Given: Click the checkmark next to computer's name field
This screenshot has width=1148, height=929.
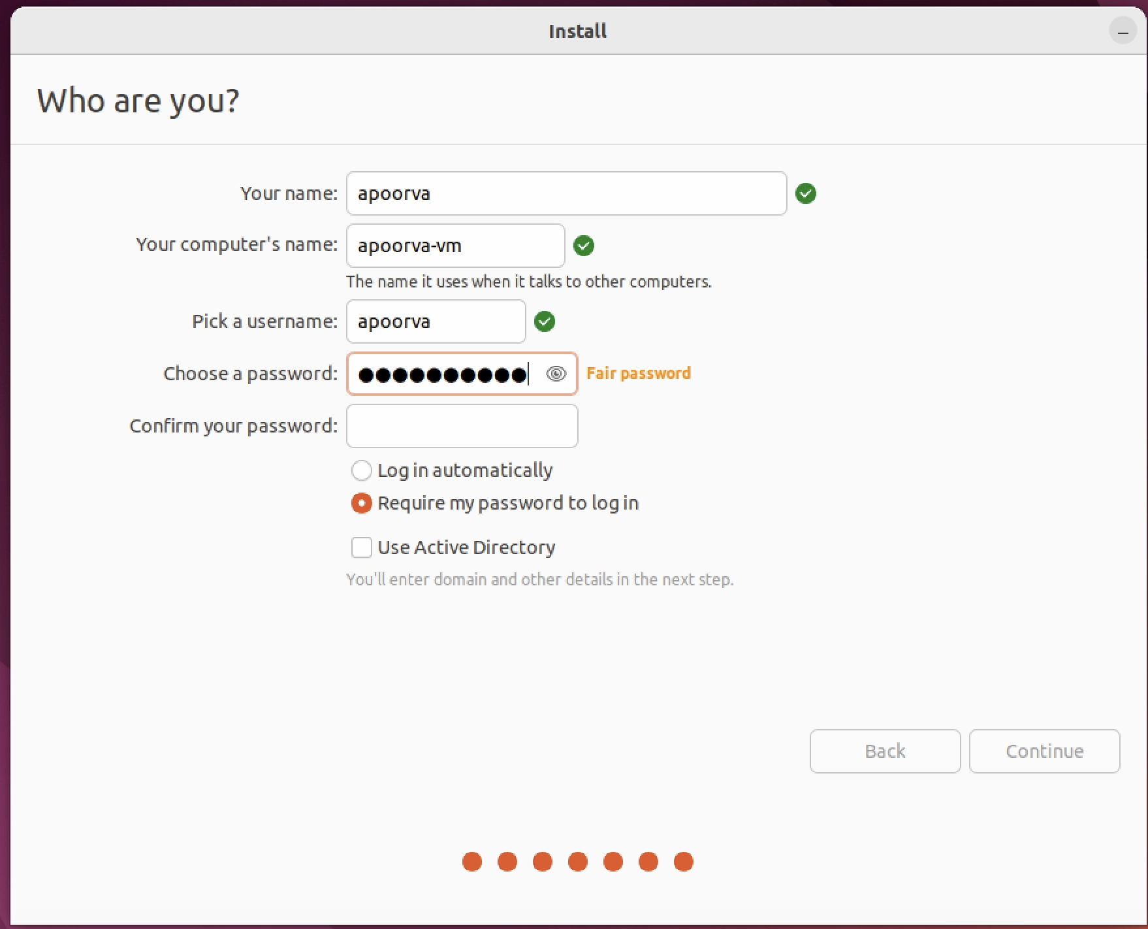Looking at the screenshot, I should pos(583,246).
